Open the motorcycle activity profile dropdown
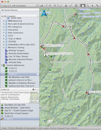 [x=42, y=6]
